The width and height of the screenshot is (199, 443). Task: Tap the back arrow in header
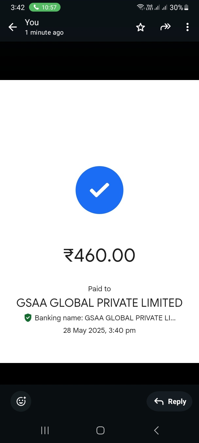(13, 27)
